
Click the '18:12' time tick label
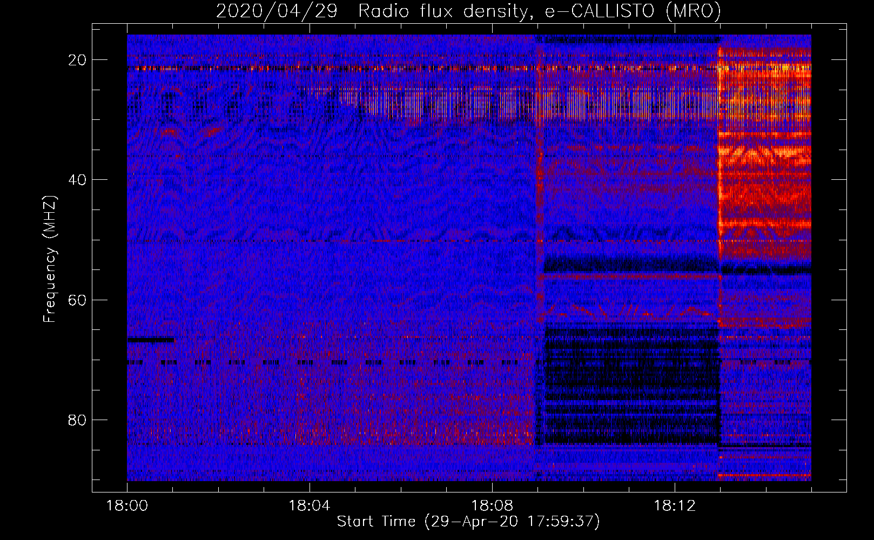click(675, 506)
